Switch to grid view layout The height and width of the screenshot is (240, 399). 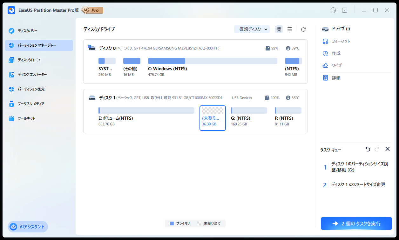(279, 29)
